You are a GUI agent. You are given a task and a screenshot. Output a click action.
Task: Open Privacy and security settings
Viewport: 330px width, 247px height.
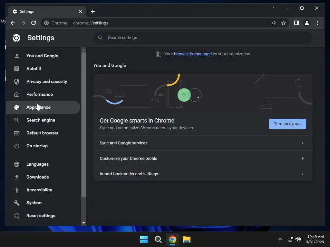coord(43,81)
